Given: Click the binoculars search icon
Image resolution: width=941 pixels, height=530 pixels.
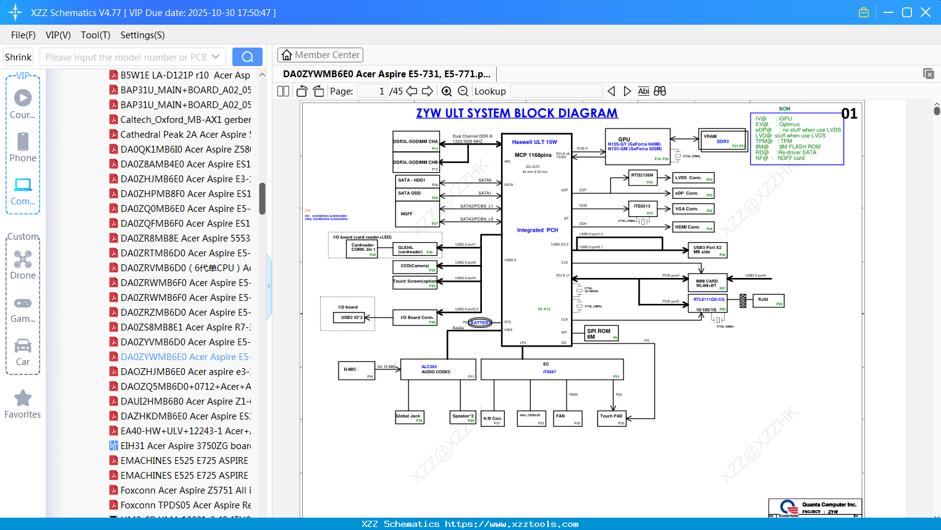Looking at the screenshot, I should pos(660,91).
